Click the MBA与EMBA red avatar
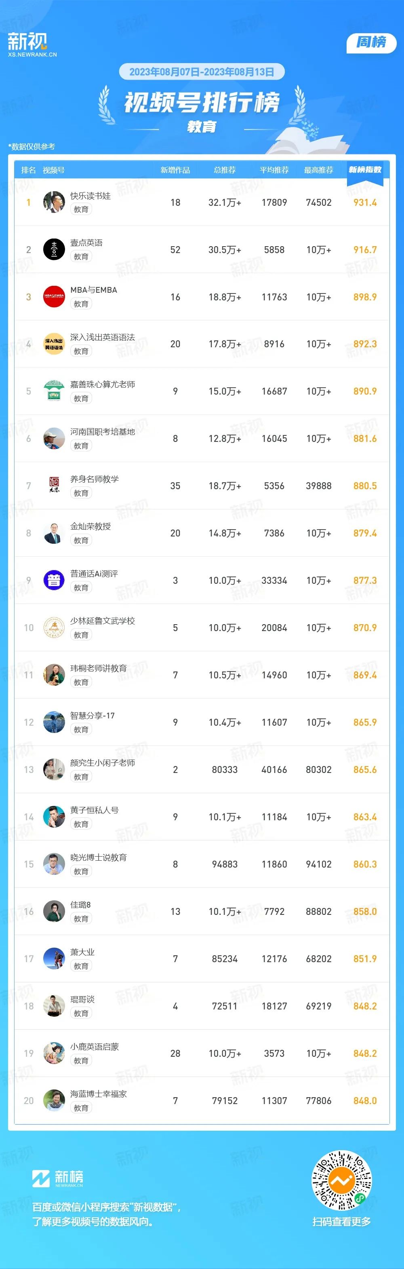Viewport: 404px width, 1269px height. [x=54, y=297]
